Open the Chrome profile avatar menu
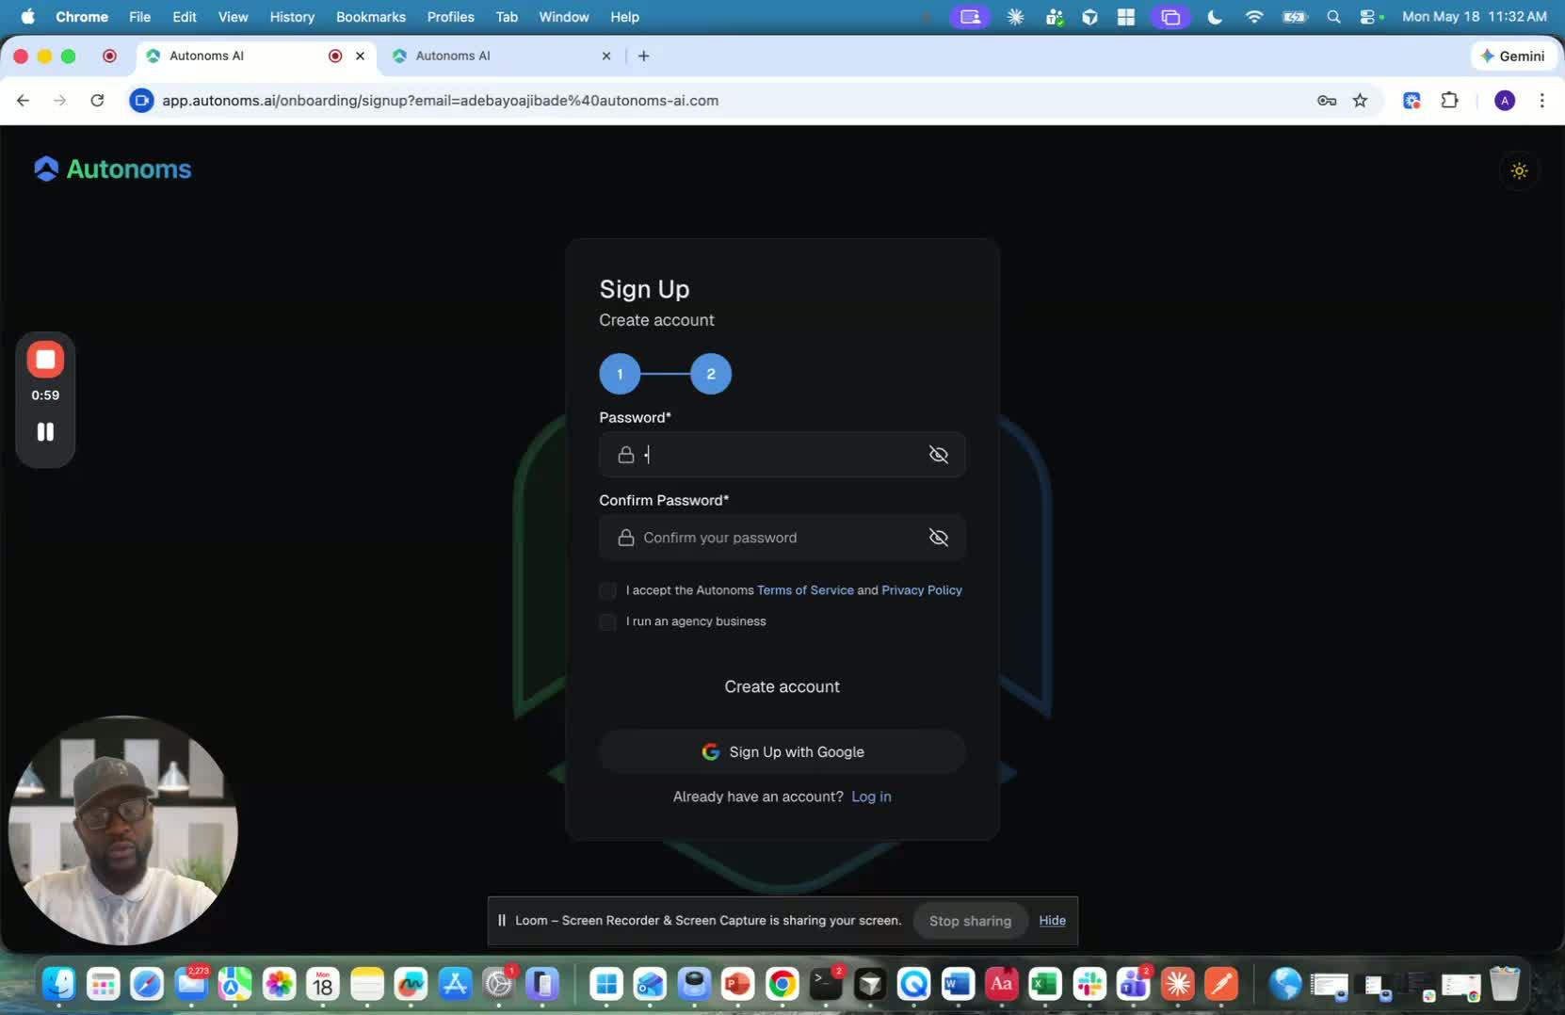The width and height of the screenshot is (1565, 1015). (1505, 101)
